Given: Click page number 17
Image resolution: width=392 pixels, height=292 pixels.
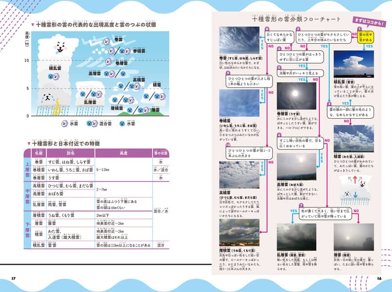Looking at the screenshot, I should [x=14, y=278].
